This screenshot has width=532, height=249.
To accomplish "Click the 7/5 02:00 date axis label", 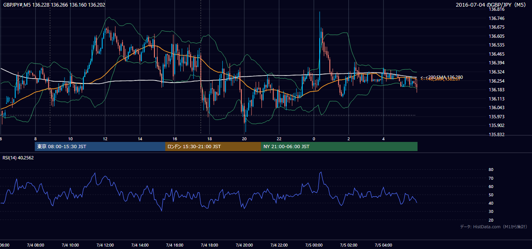I will pos(348,245).
